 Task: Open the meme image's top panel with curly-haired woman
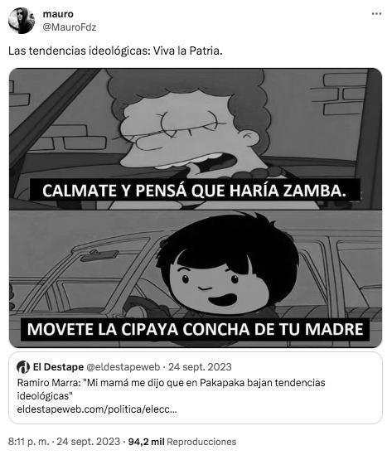(x=196, y=138)
